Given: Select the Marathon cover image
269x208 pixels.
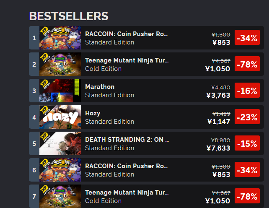Looking at the screenshot, I should (x=63, y=91).
